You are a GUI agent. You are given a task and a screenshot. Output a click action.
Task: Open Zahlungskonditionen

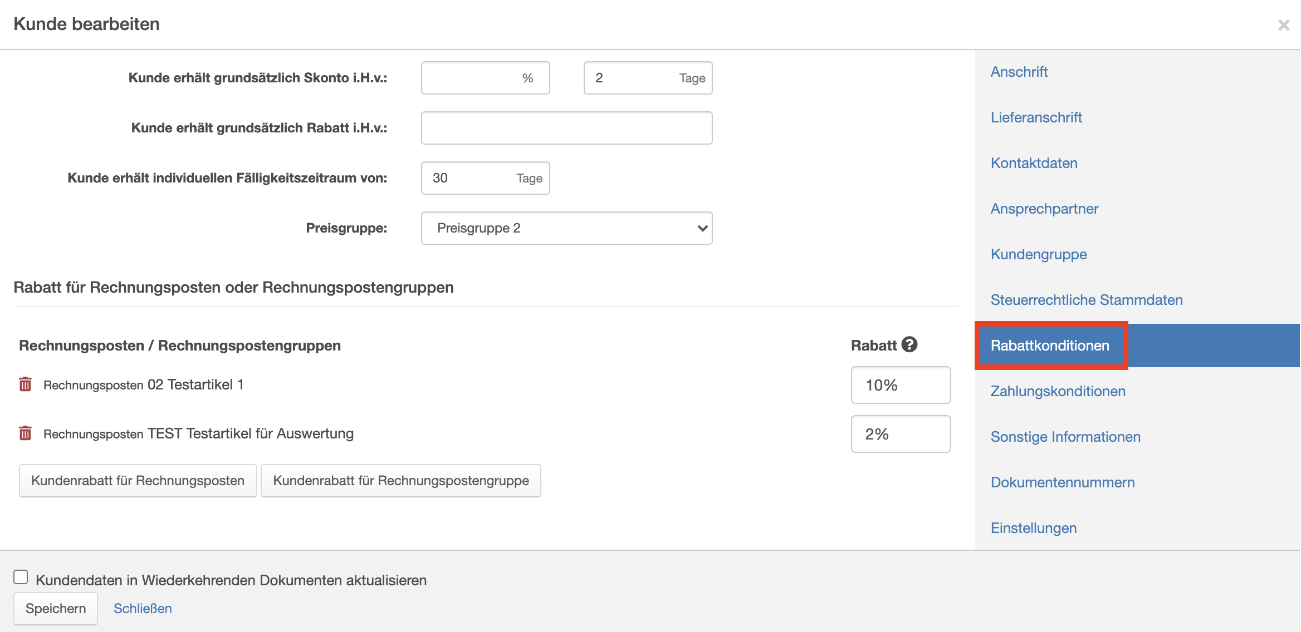[x=1058, y=391]
